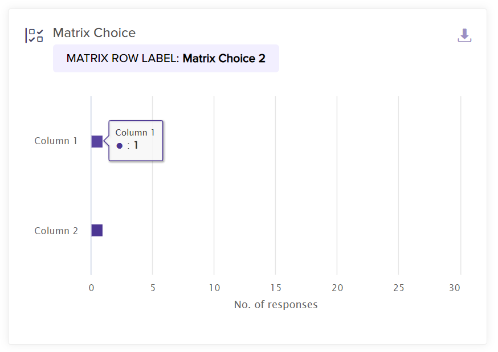Click the Column 2 axis label

pos(56,231)
